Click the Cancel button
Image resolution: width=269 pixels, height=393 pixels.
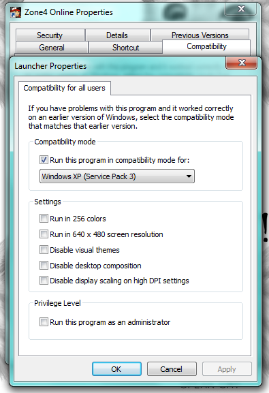click(172, 369)
